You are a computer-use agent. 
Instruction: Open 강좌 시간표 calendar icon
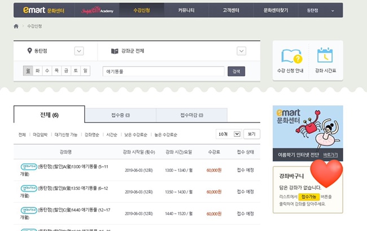tap(325, 55)
